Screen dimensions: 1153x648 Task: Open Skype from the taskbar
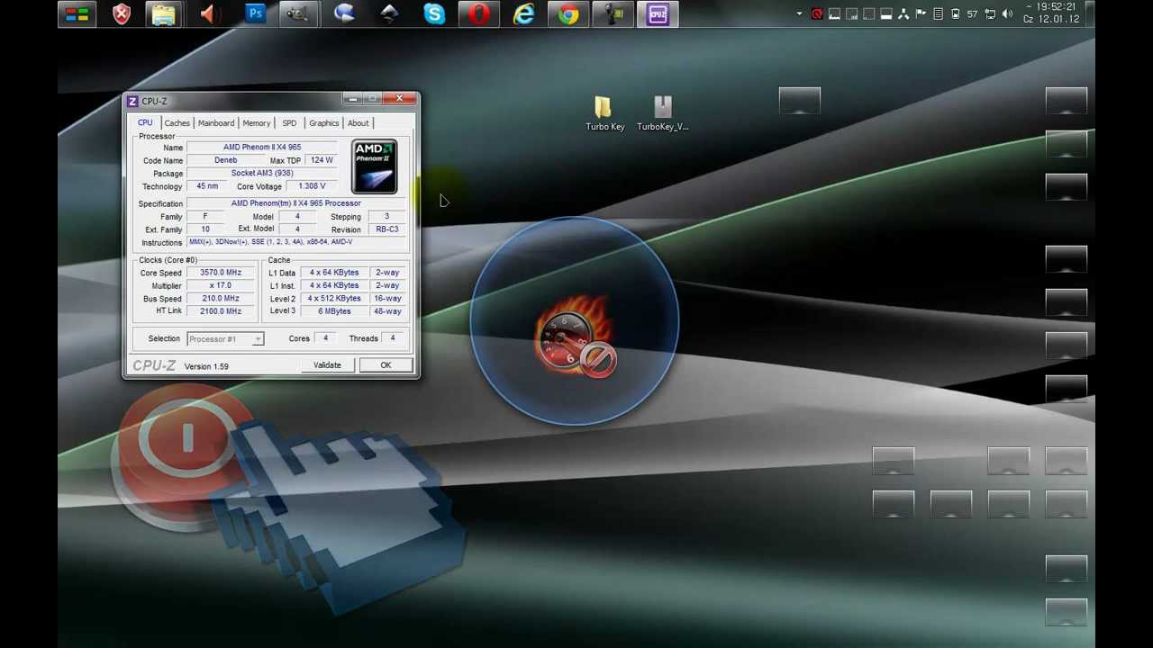click(x=434, y=13)
